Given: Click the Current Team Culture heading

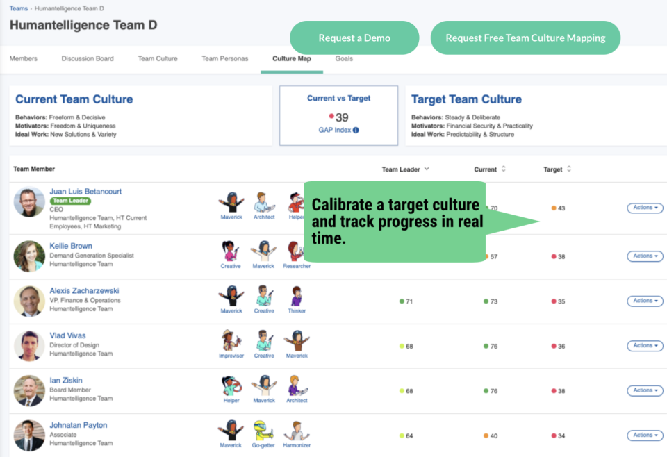Looking at the screenshot, I should (x=74, y=99).
